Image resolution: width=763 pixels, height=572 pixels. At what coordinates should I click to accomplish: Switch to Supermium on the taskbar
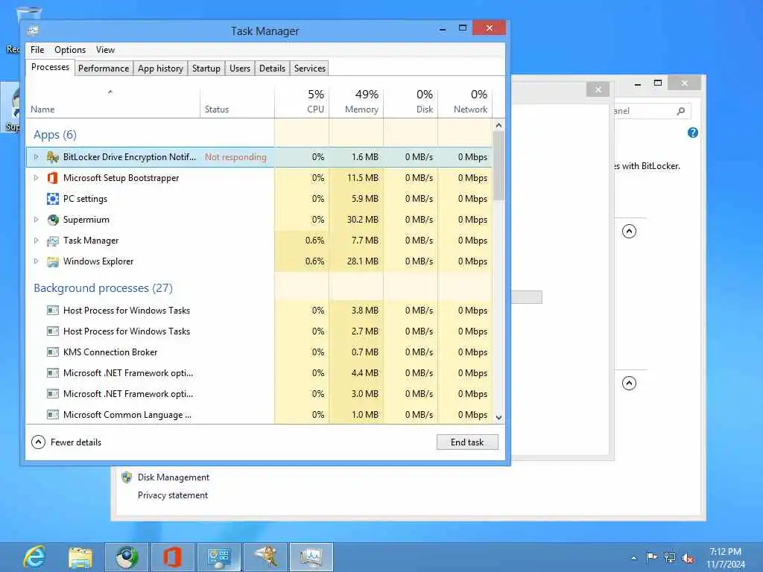(127, 557)
